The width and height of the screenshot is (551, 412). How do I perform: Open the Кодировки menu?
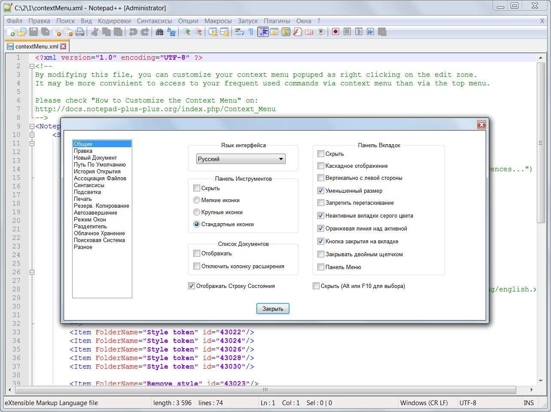(x=114, y=21)
